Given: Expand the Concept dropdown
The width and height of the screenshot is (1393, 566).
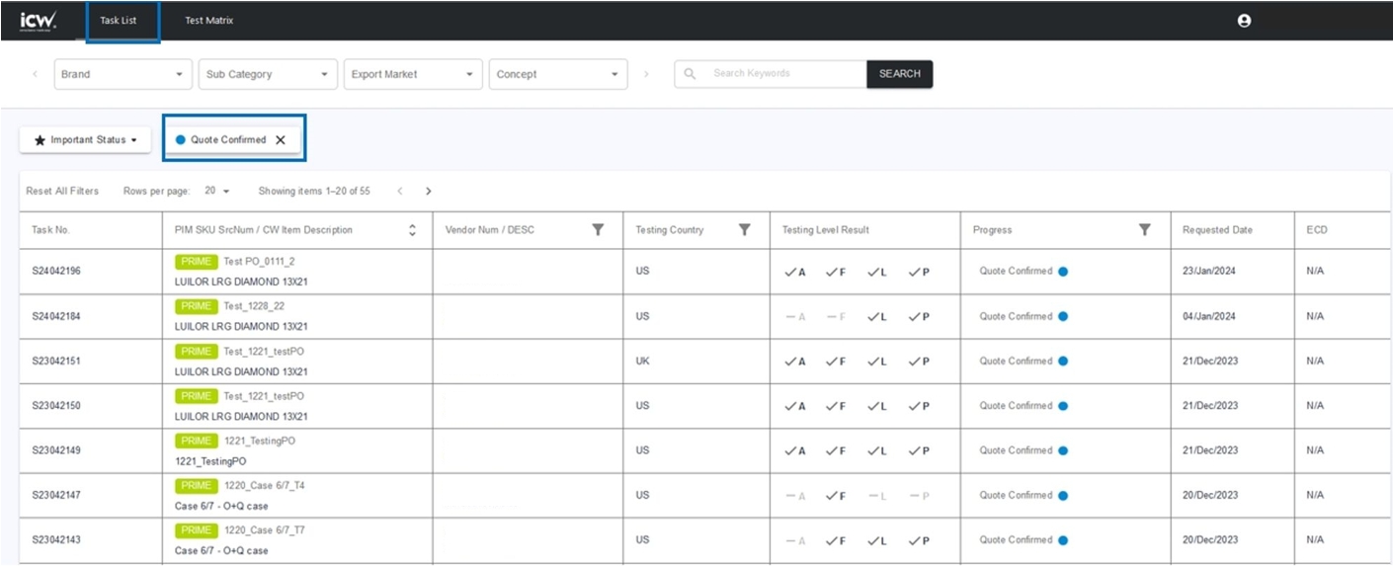Looking at the screenshot, I should [558, 74].
